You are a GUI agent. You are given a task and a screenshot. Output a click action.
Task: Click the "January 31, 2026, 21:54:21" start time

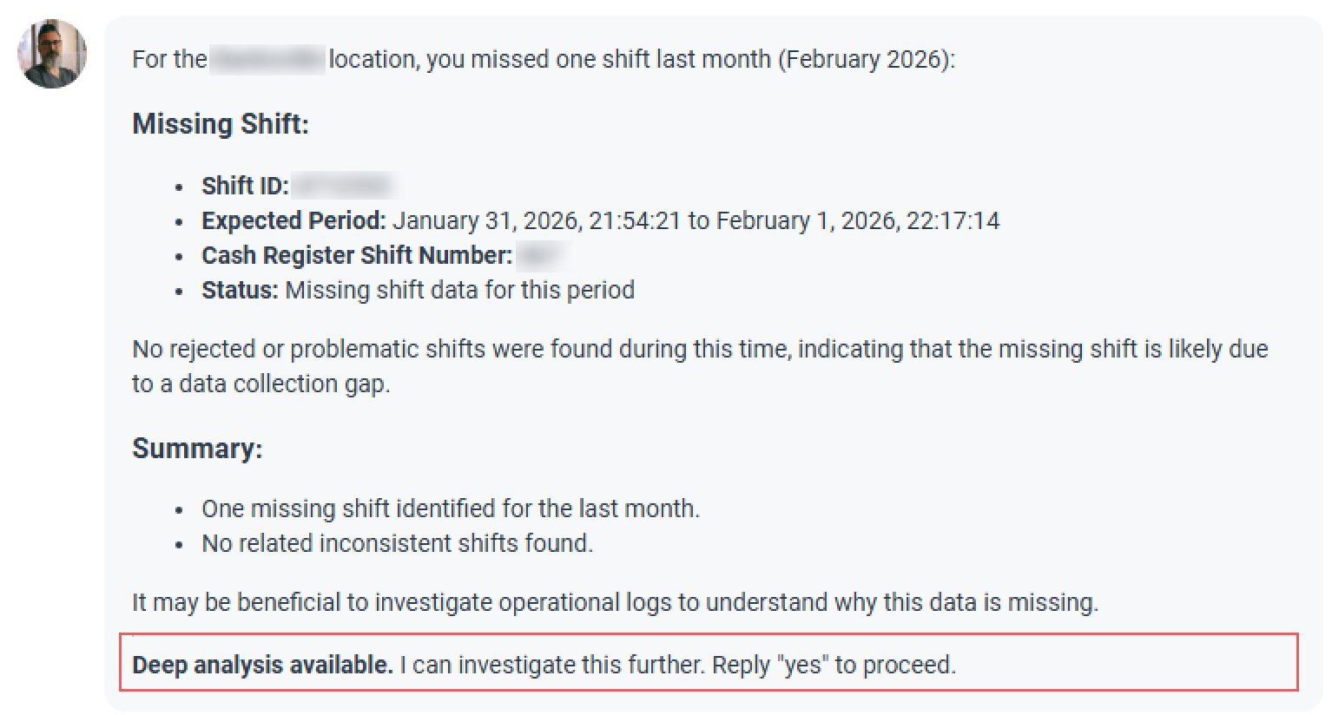[x=537, y=220]
